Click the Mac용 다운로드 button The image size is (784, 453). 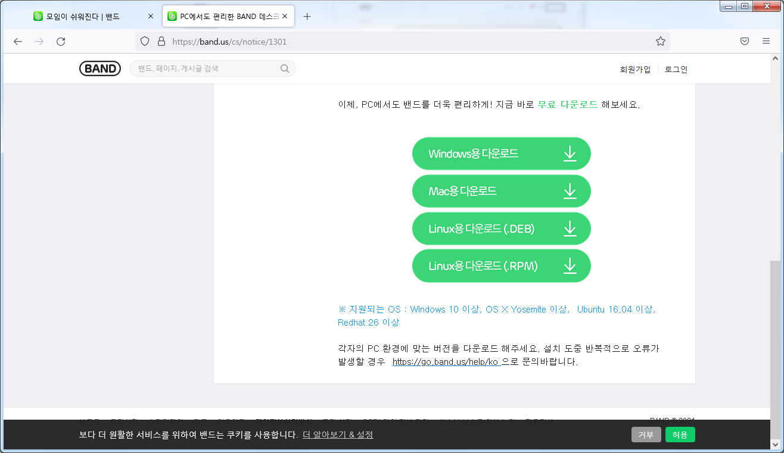click(x=502, y=191)
